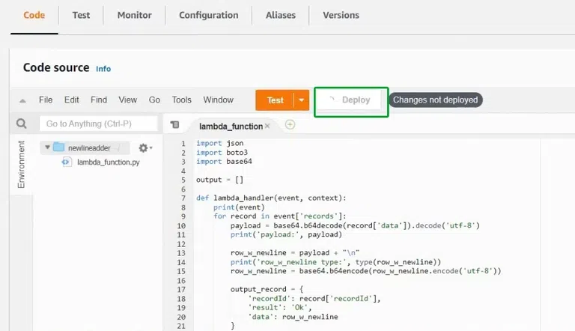Open the Monitor tab
The height and width of the screenshot is (331, 575).
pyautogui.click(x=134, y=15)
